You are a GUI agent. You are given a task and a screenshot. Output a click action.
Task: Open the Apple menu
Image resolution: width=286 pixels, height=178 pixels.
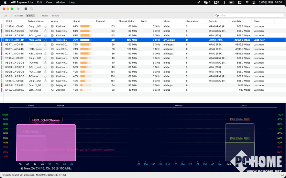coord(5,2)
